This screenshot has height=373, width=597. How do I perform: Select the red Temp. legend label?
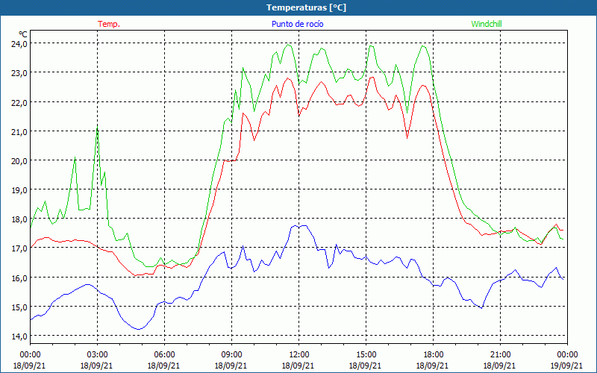[x=109, y=24]
